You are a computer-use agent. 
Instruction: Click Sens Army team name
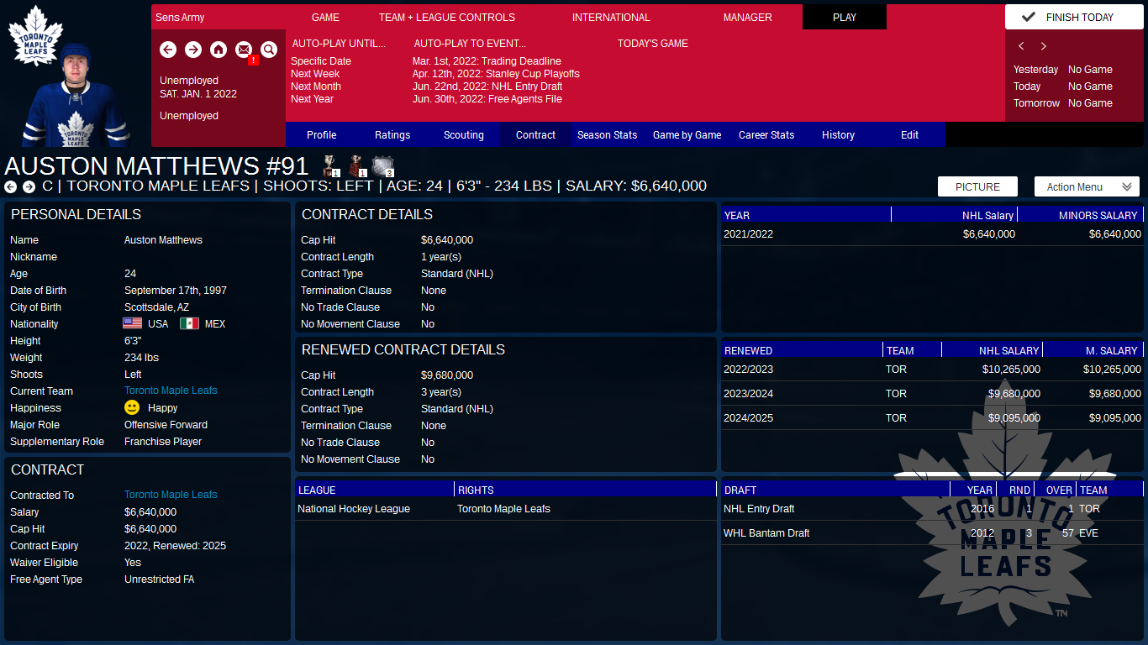pyautogui.click(x=180, y=17)
